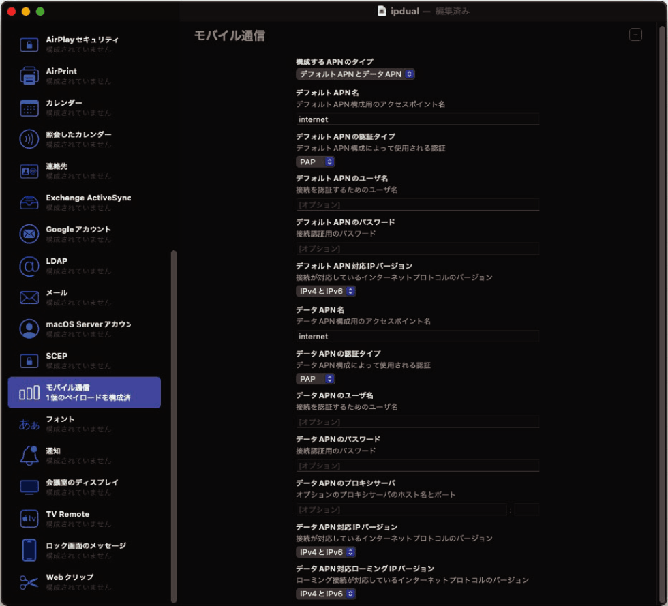Click the main pane vertical scrollbar
Viewport: 668px width, 606px height.
click(x=662, y=314)
